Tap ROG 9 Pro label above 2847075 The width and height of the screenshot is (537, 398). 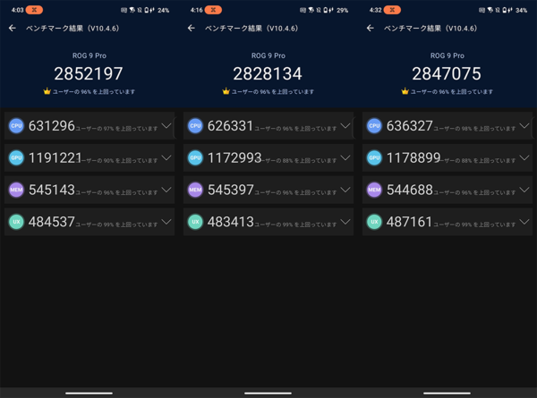tap(447, 55)
